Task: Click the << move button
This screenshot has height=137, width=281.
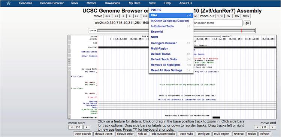Action: click(x=116, y=16)
